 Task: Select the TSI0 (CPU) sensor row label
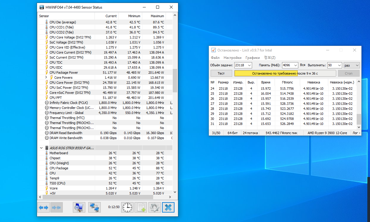(x=57, y=183)
